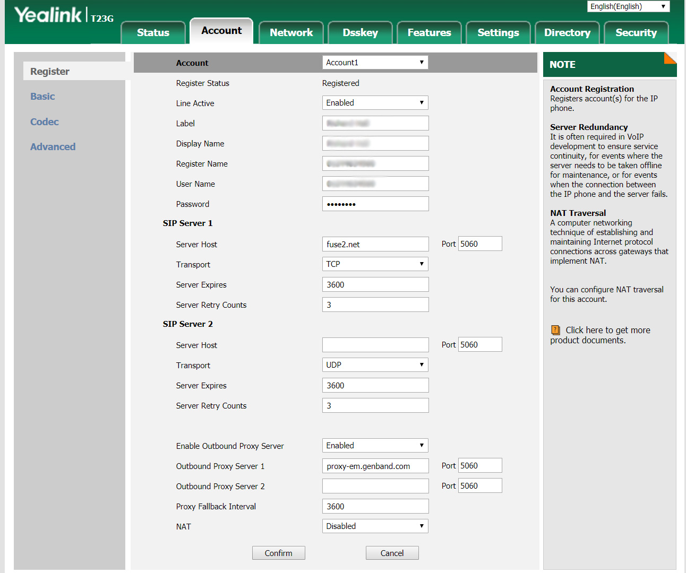Focus the Outbound Proxy Server 1 field
Viewport: 686px width, 573px height.
[x=375, y=466]
